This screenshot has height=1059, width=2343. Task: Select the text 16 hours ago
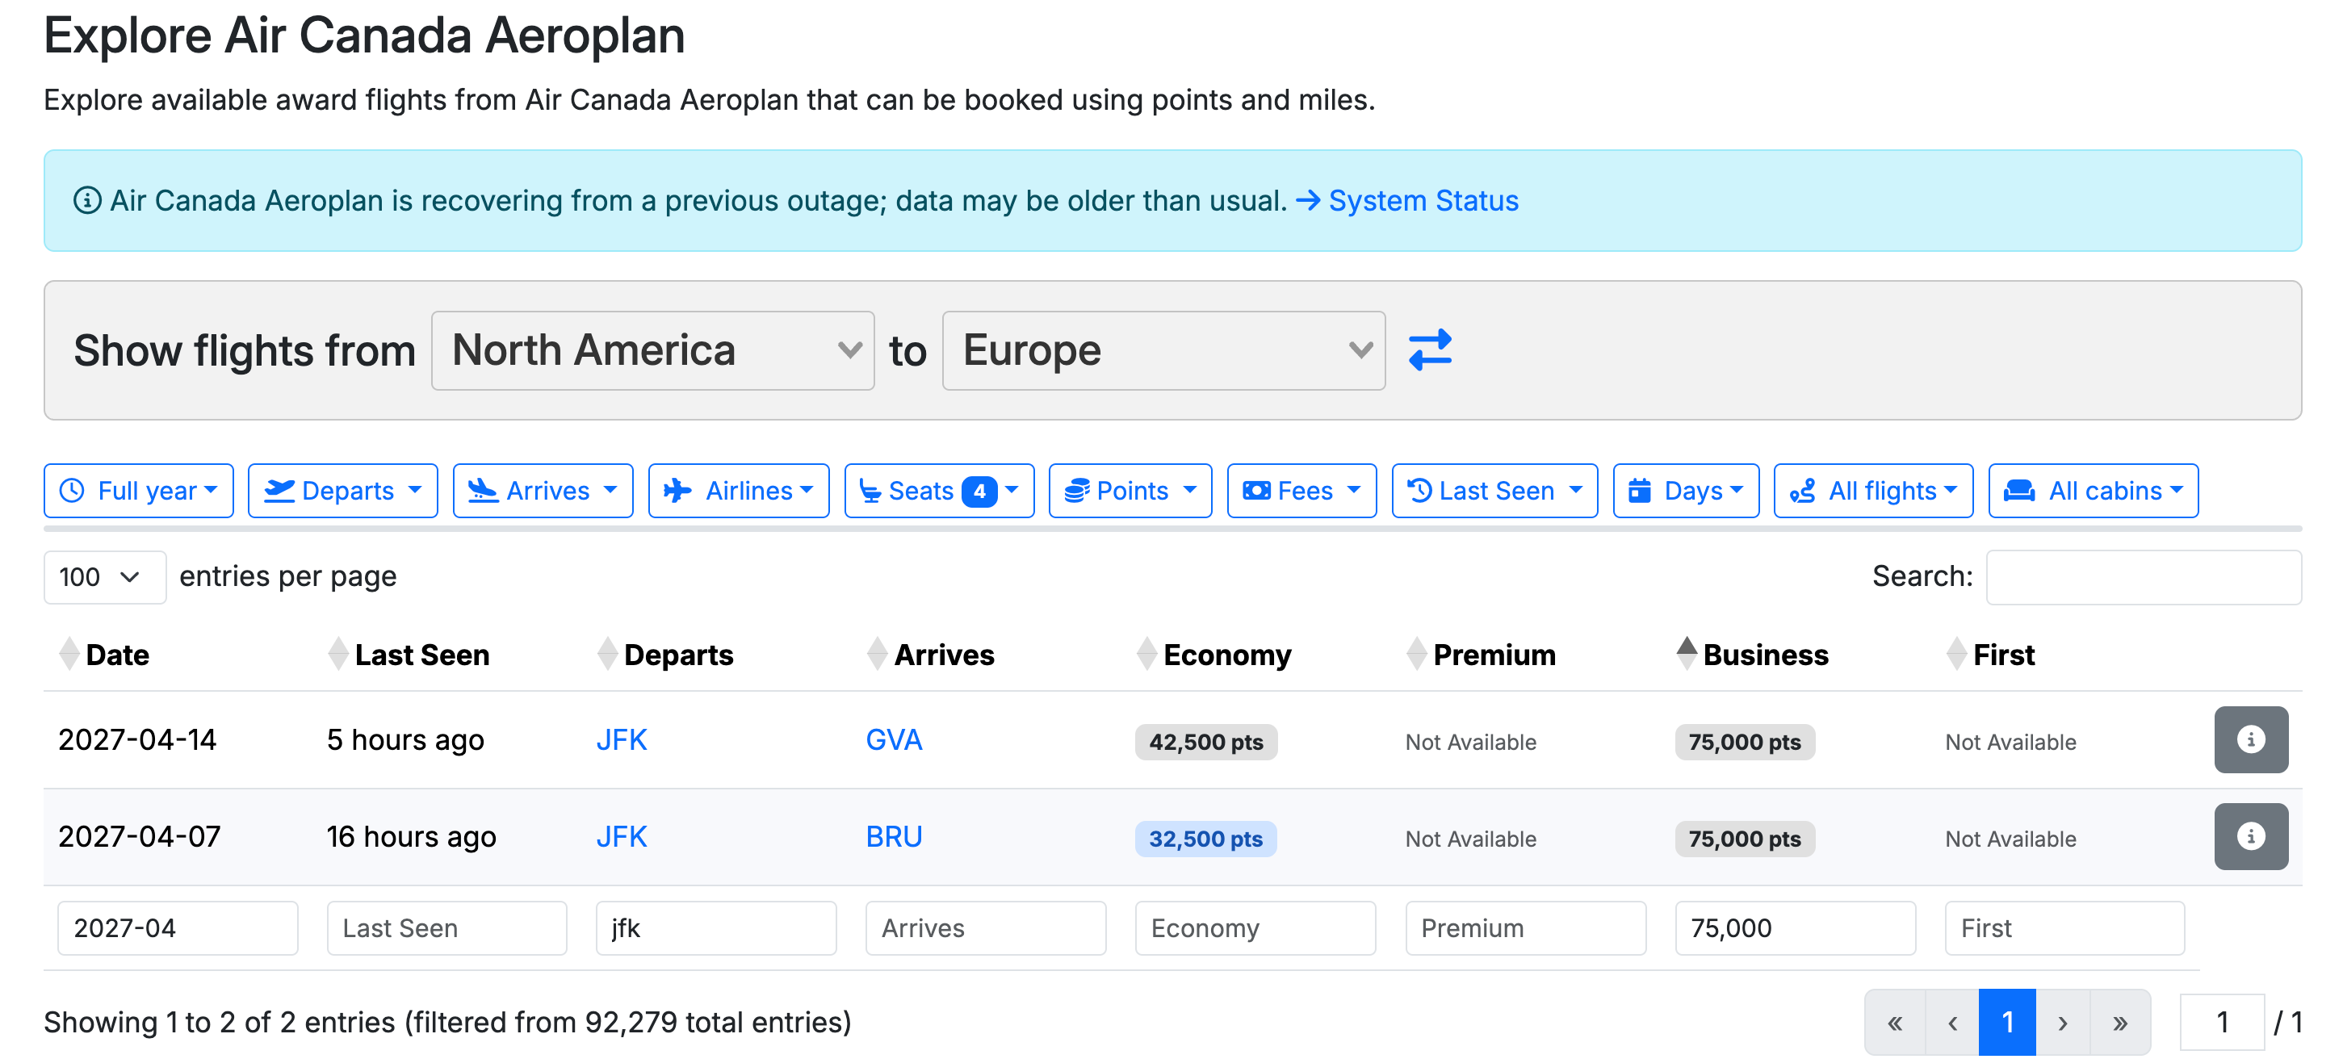click(412, 837)
